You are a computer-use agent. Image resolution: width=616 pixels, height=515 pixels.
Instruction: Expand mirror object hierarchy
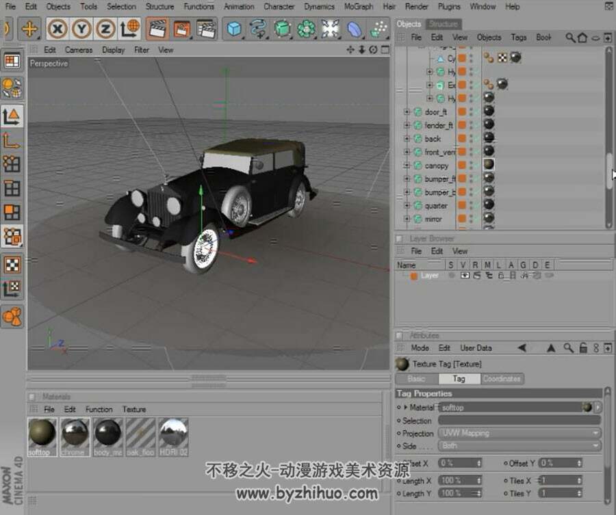tap(407, 219)
